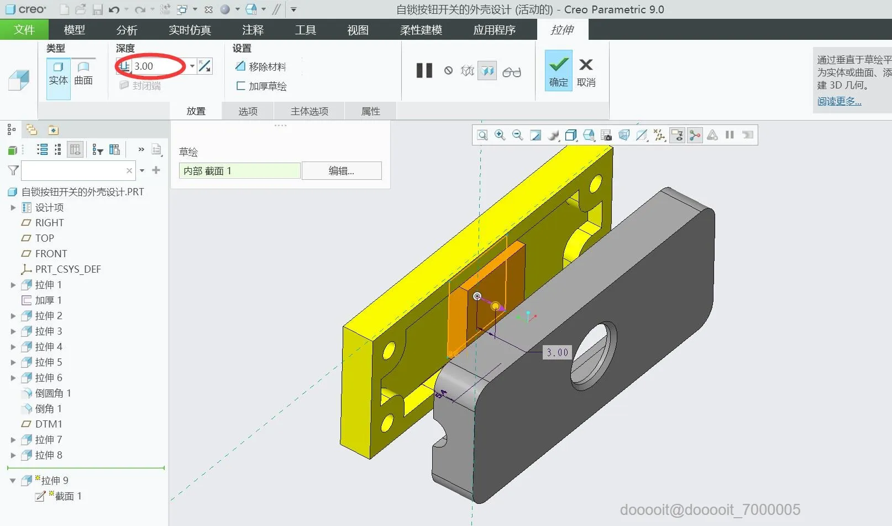Toggle tree columns visibility button
The height and width of the screenshot is (526, 892).
coord(75,149)
